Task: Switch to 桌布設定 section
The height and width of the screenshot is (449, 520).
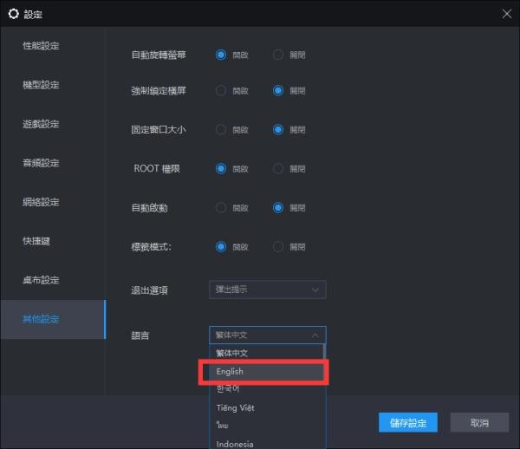Action: click(41, 280)
